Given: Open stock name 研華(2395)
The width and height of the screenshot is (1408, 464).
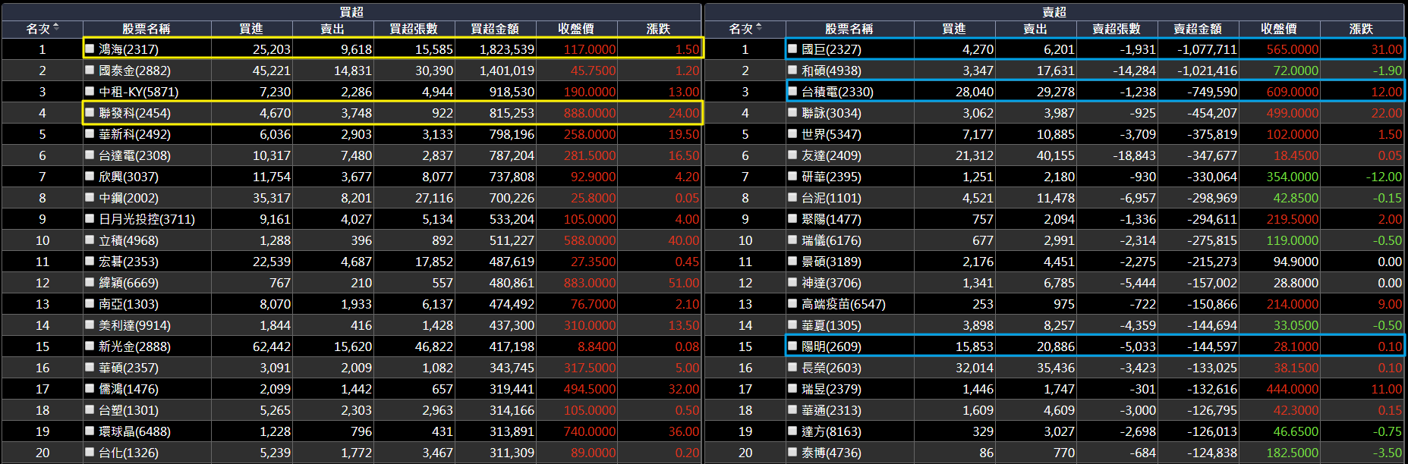Looking at the screenshot, I should (831, 177).
